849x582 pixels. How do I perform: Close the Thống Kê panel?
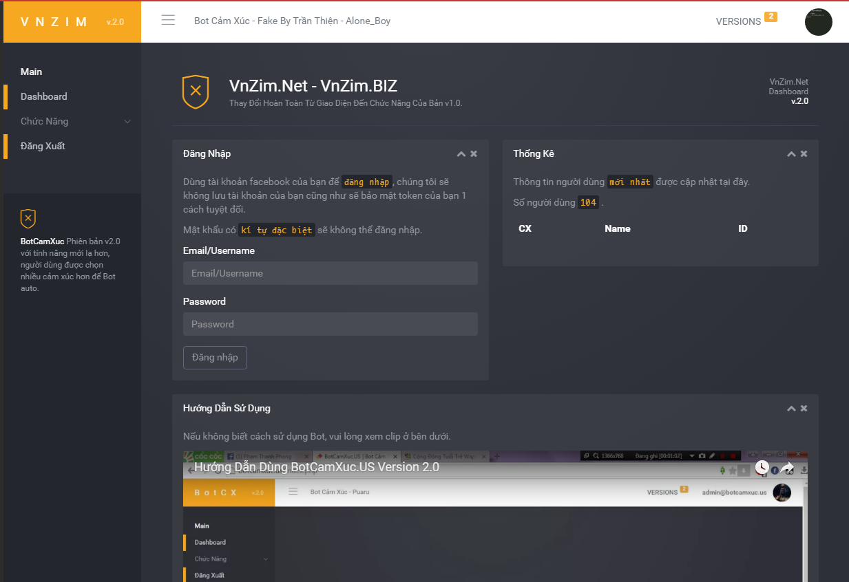pos(804,154)
